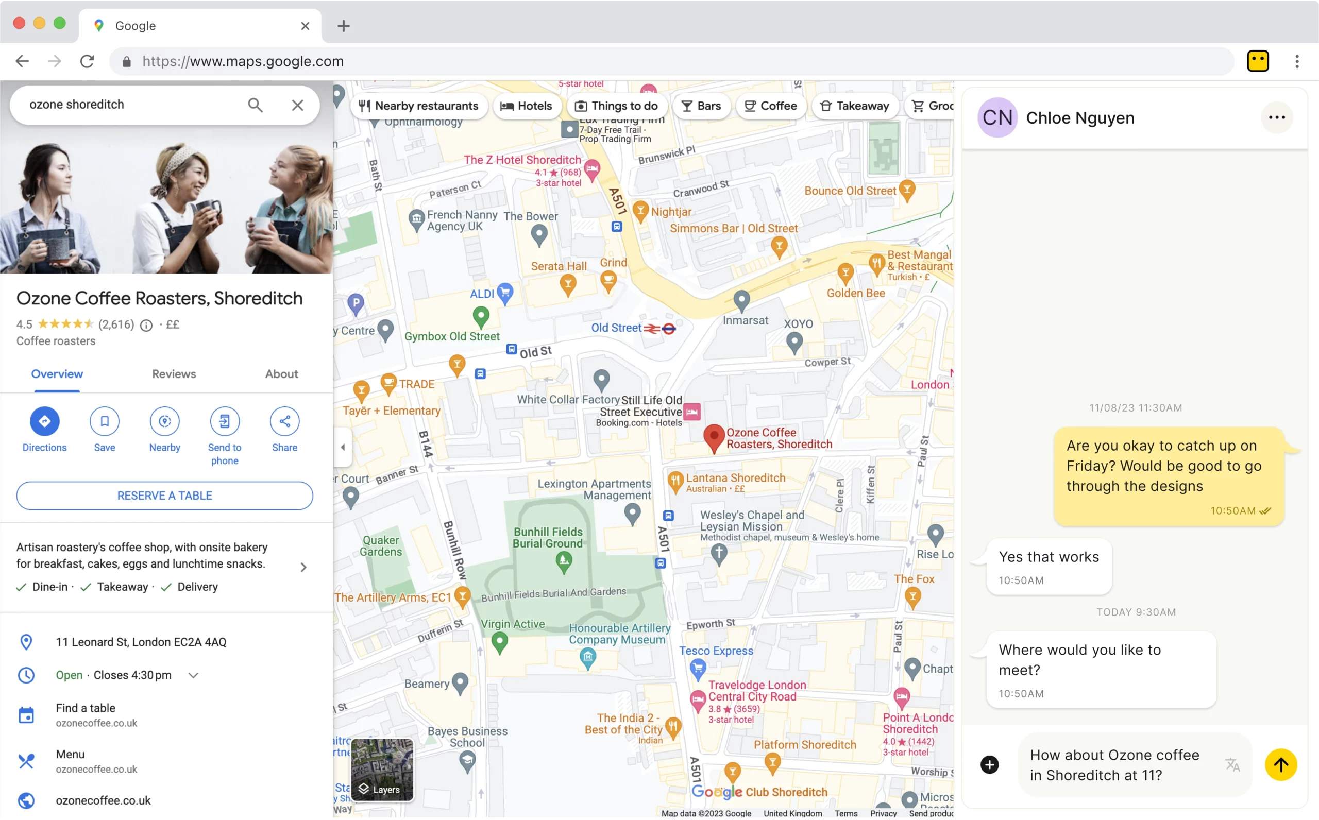This screenshot has height=820, width=1319.
Task: Expand the opening hours dropdown
Action: pyautogui.click(x=193, y=676)
